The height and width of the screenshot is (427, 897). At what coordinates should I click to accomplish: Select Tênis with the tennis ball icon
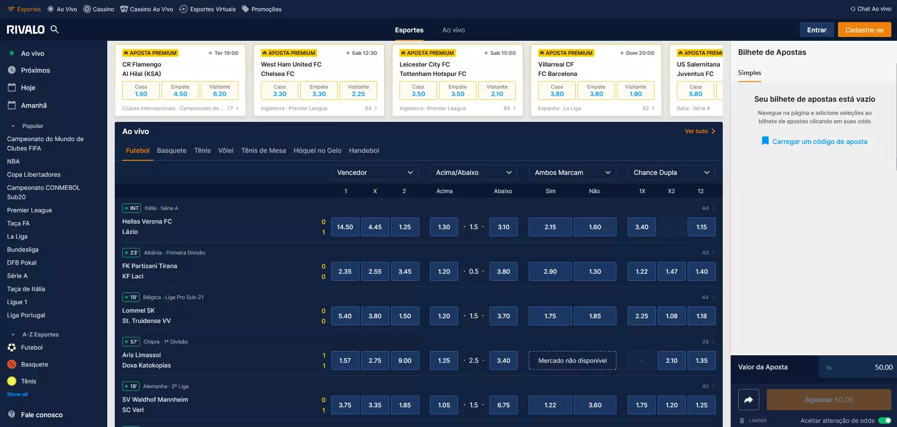coord(12,381)
